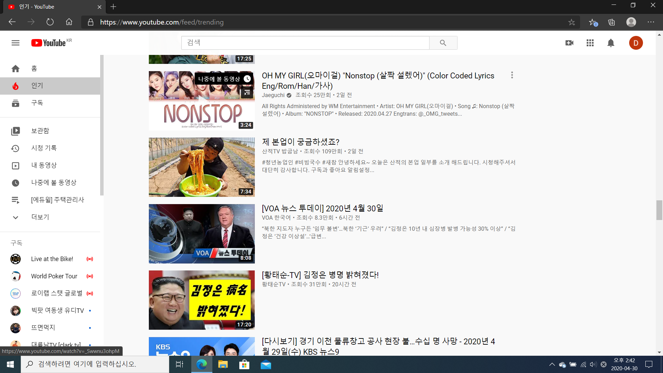The height and width of the screenshot is (373, 663).
Task: Open [VOA 뉴스 투데이] 2020년 4월 30일 video title
Action: click(x=323, y=209)
